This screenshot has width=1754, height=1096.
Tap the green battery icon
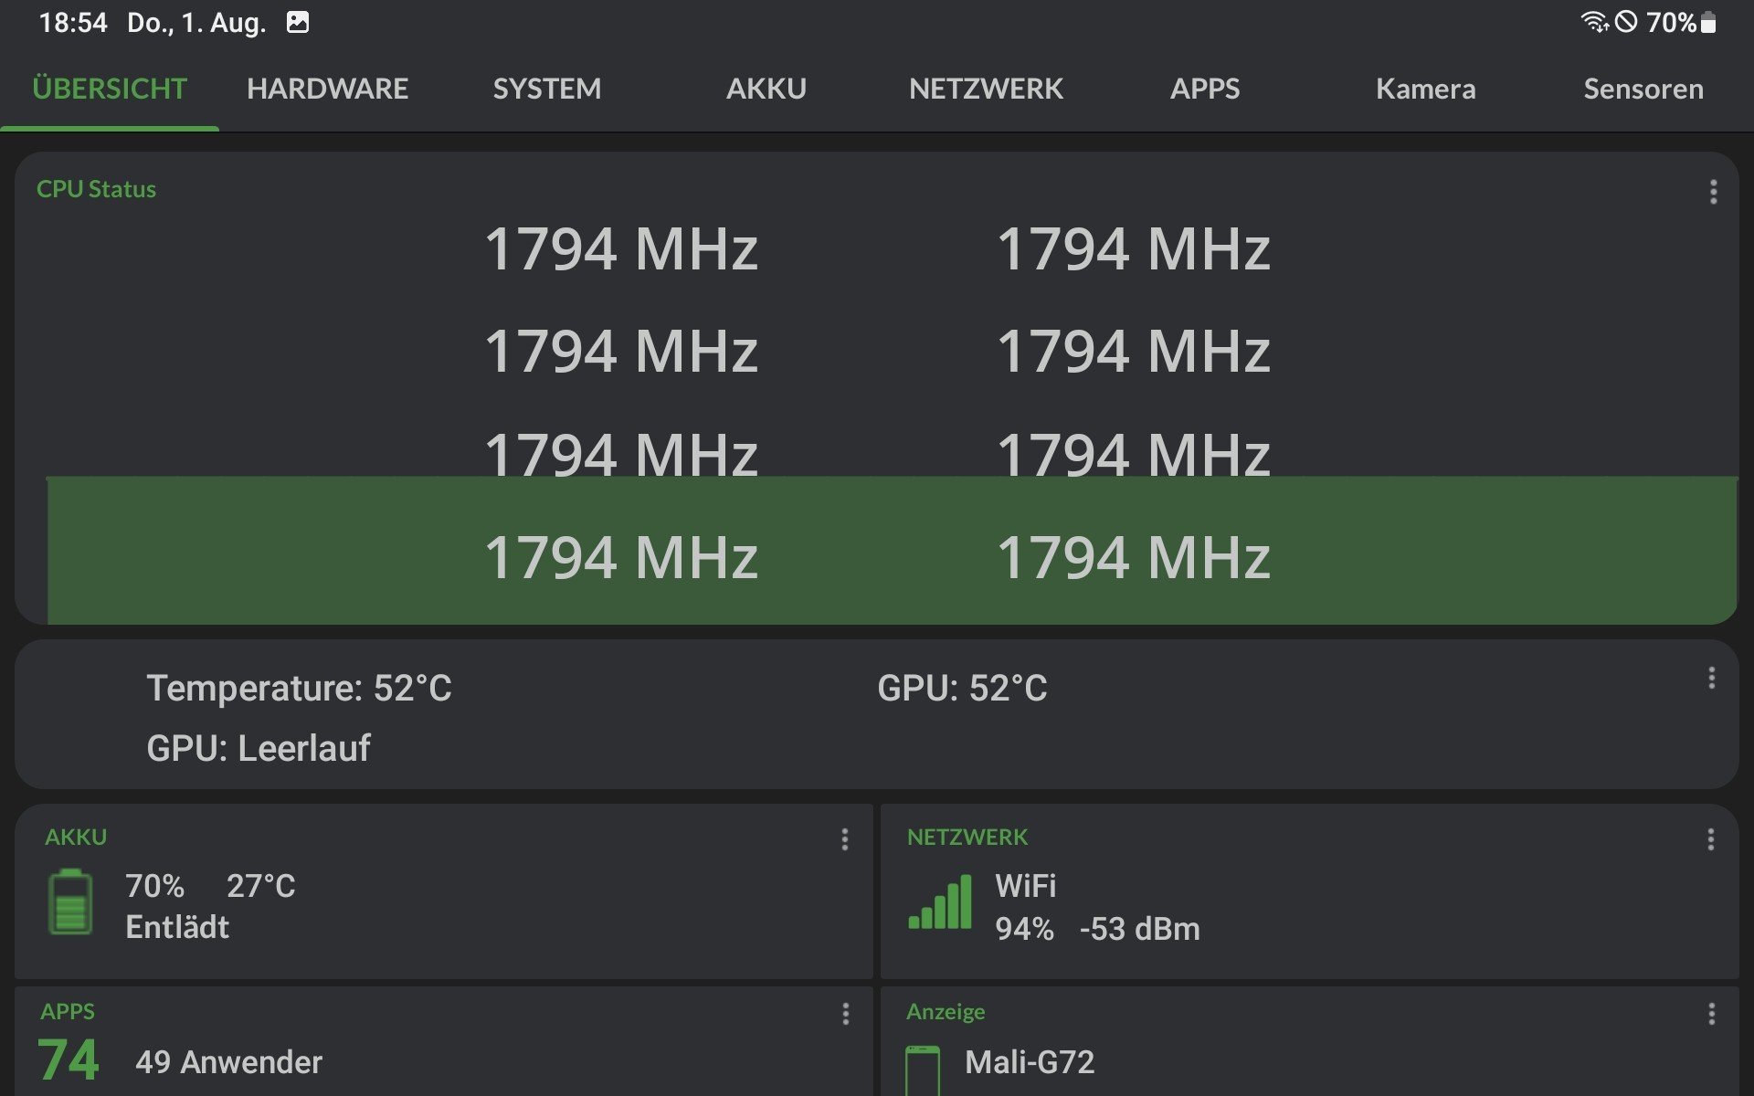70,902
